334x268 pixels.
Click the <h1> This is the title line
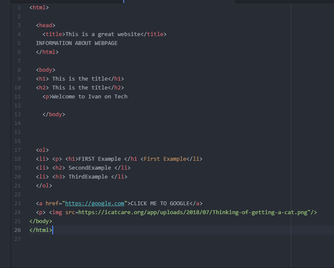pyautogui.click(x=80, y=79)
